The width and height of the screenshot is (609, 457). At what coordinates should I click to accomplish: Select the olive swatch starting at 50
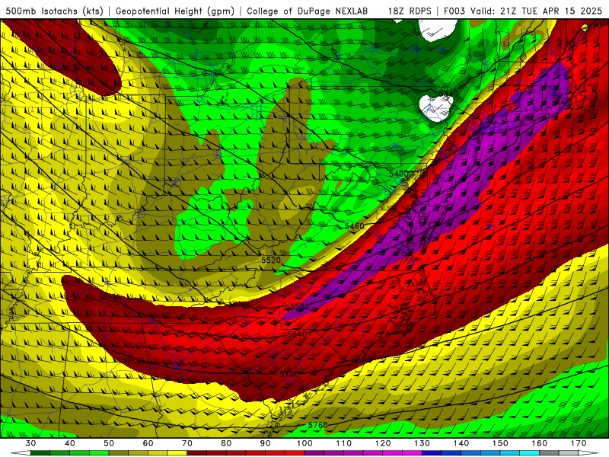click(119, 453)
